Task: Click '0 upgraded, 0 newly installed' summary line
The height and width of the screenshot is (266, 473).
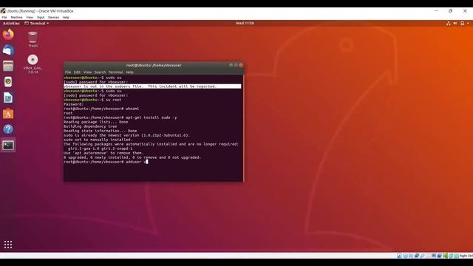Action: [x=132, y=157]
